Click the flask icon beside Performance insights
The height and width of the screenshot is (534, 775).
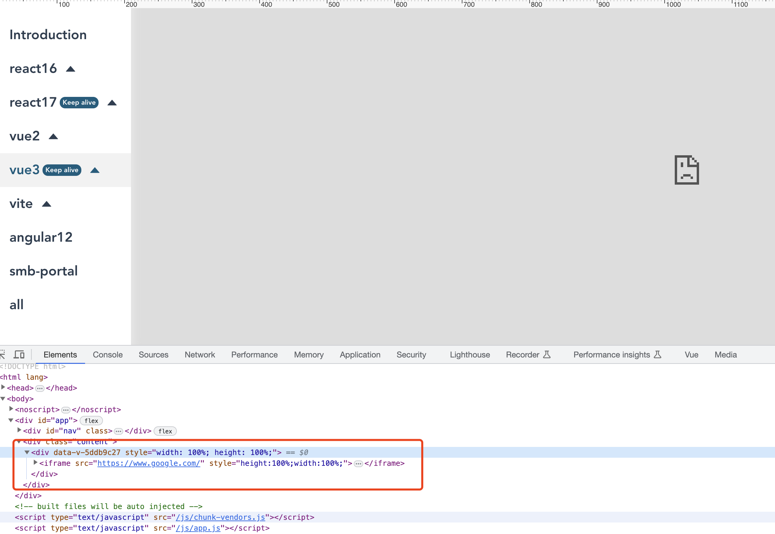(x=658, y=355)
